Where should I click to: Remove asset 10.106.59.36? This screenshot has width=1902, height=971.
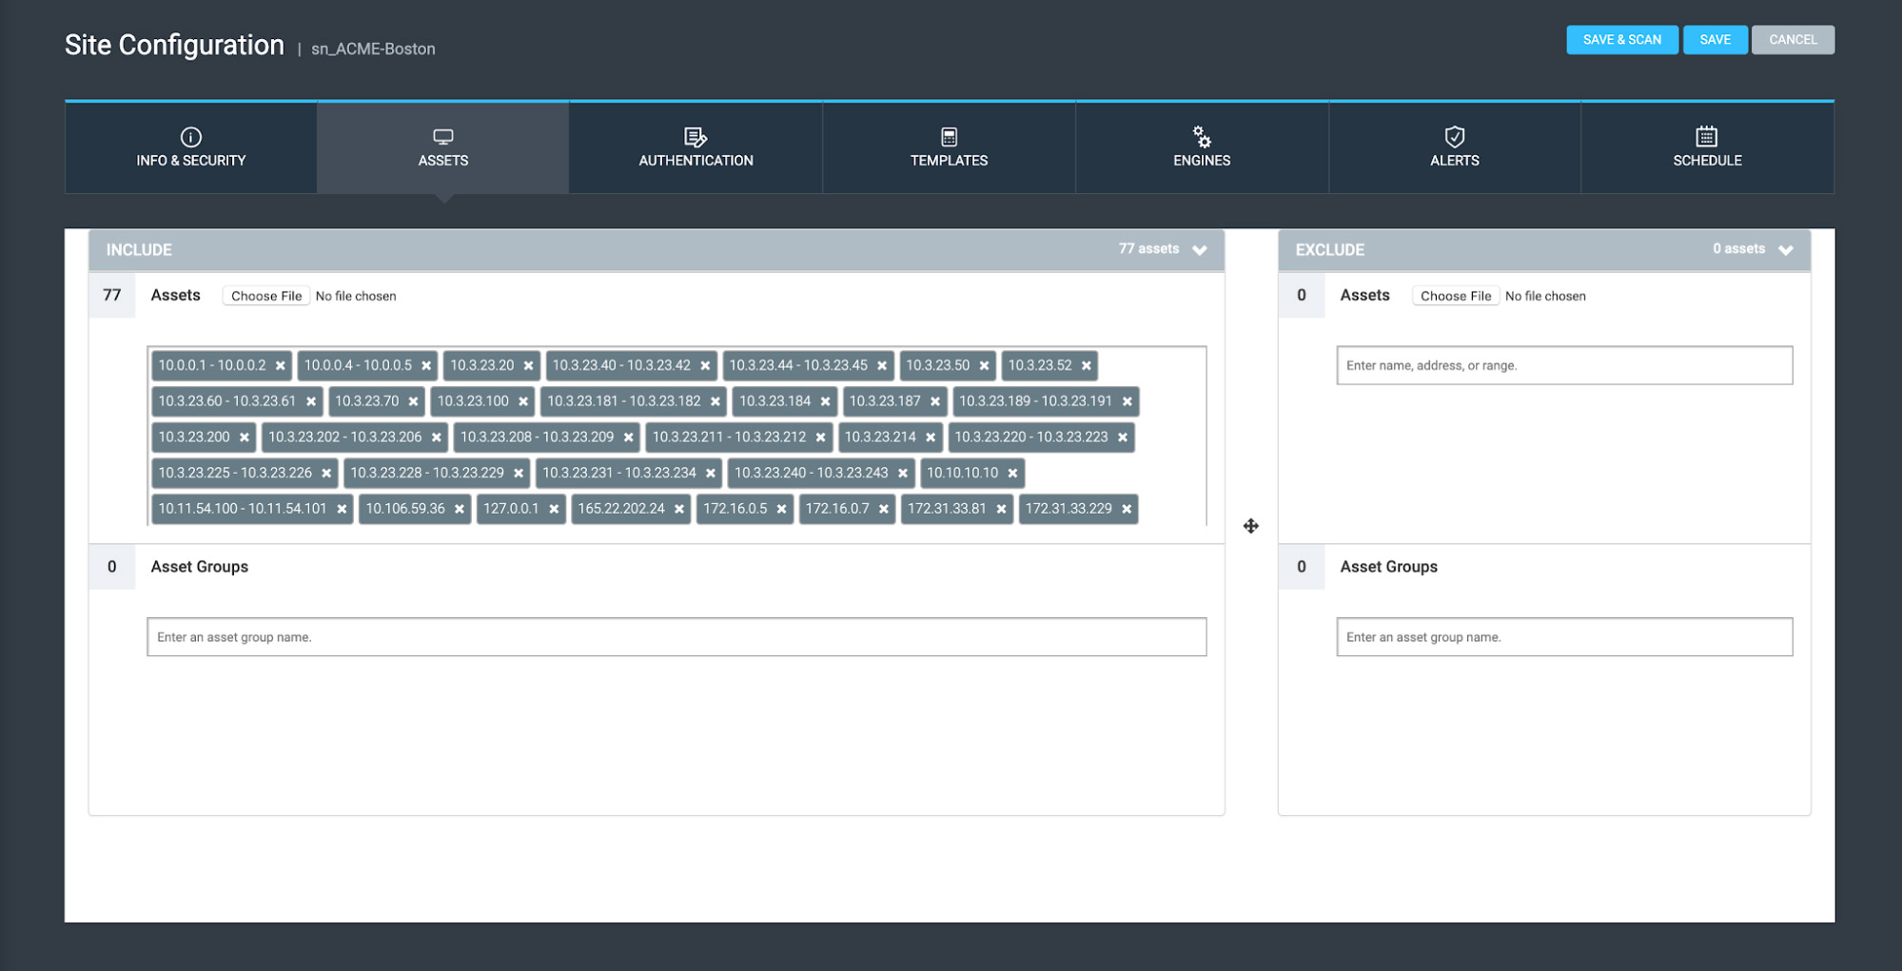point(460,510)
